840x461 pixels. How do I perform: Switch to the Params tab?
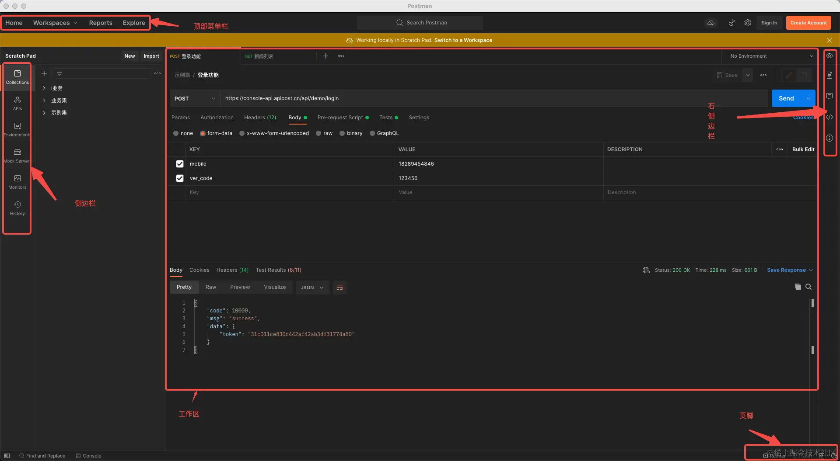tap(181, 118)
